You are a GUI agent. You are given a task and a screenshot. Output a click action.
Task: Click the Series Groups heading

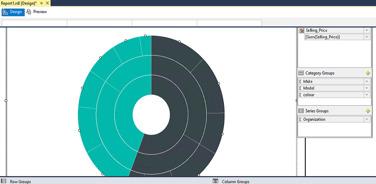pos(317,111)
